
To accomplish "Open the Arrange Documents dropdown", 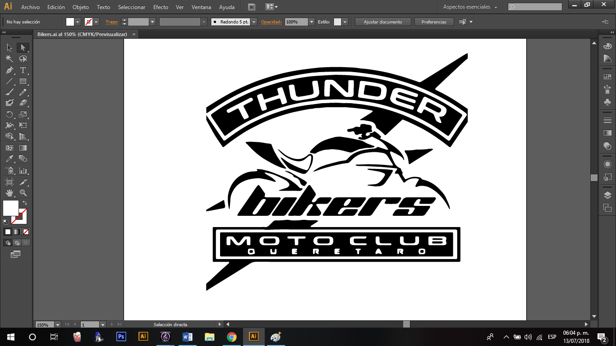I will coord(271,7).
